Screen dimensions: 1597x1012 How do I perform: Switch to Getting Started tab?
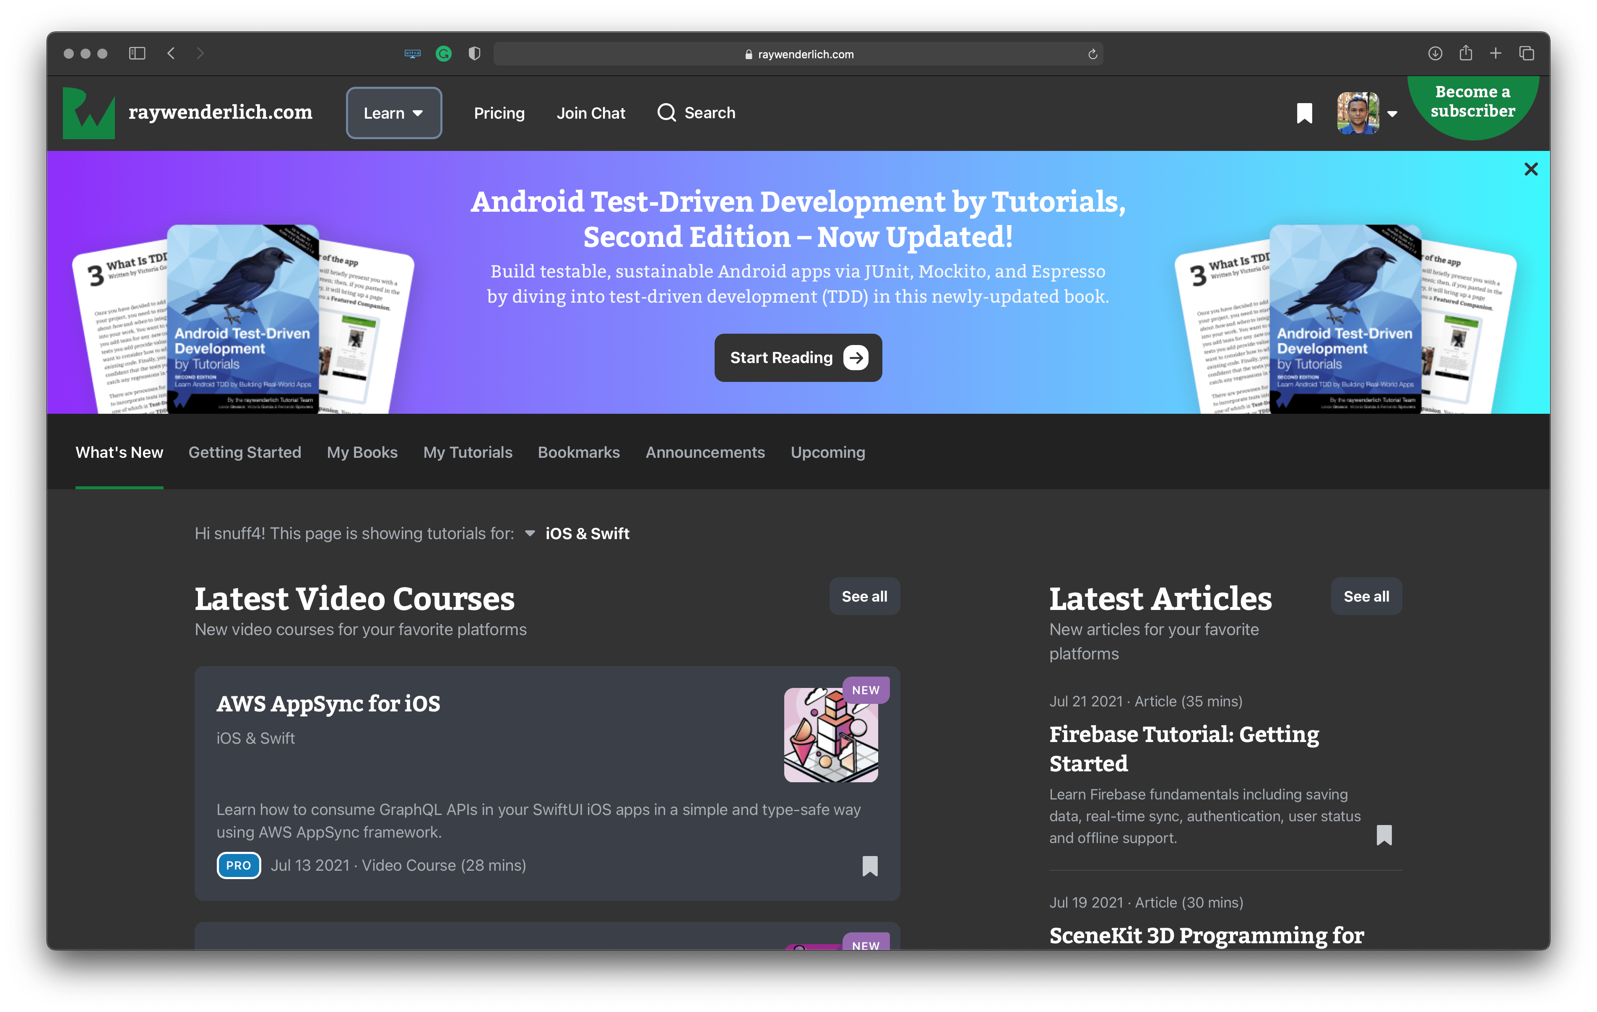(245, 452)
